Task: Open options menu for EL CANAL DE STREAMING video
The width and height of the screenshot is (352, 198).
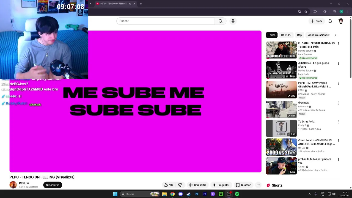Action: (x=338, y=44)
